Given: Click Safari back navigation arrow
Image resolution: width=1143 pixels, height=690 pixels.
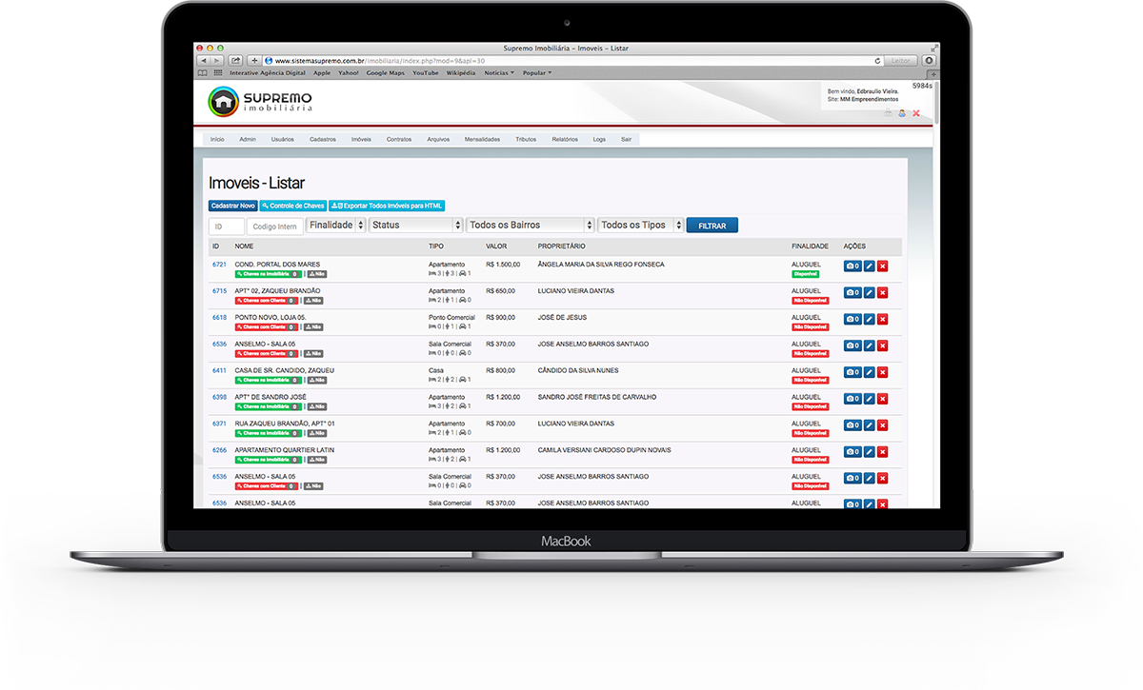Looking at the screenshot, I should point(204,60).
